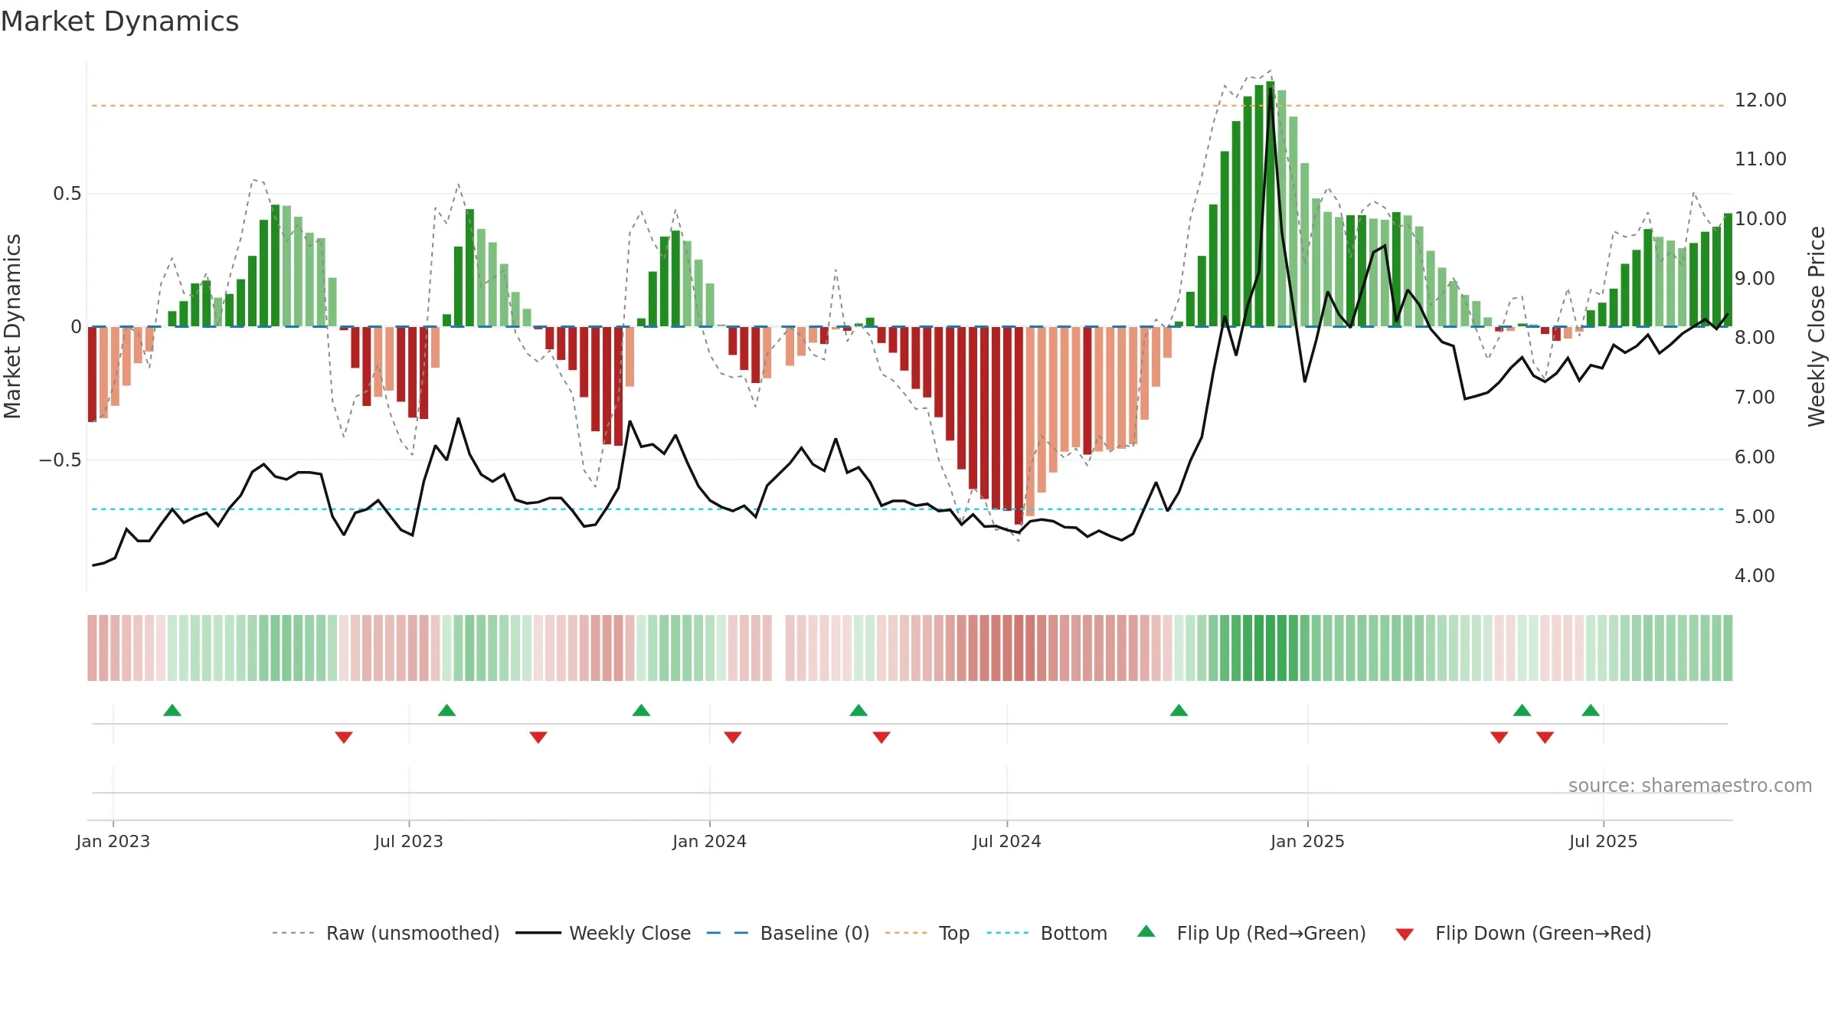Click the green flip-up marker between Jul 2024 and Jan 2025

tap(1179, 711)
